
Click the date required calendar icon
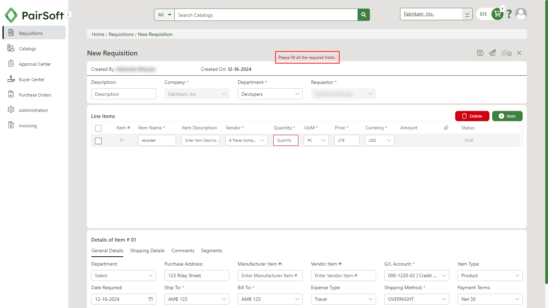[x=151, y=299]
